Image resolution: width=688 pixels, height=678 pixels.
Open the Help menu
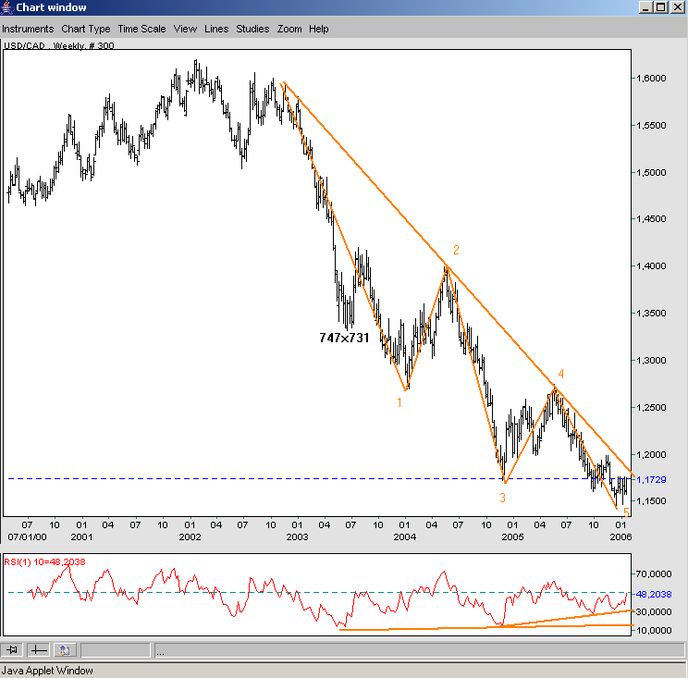[318, 29]
